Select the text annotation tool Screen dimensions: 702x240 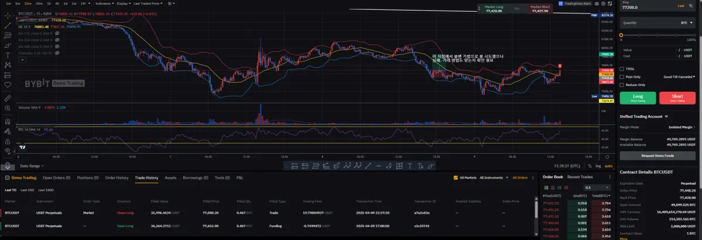(8, 54)
